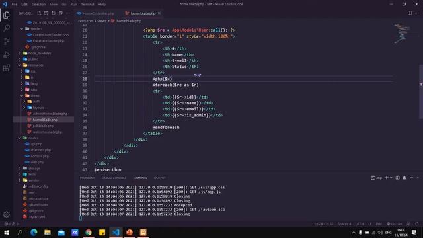This screenshot has height=238, width=423.
Task: Collapse all folders in Explorer
Action: point(61,13)
